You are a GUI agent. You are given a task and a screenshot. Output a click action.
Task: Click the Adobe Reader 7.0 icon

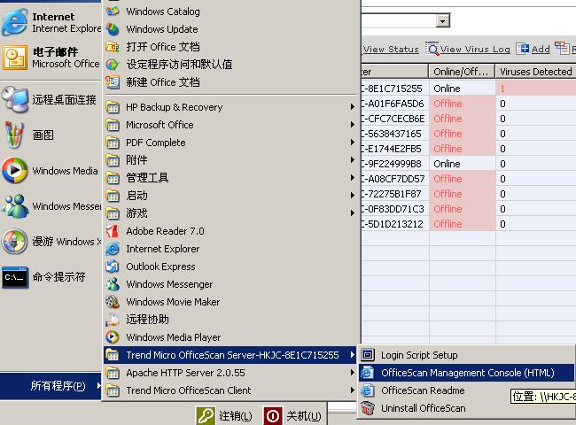(113, 231)
